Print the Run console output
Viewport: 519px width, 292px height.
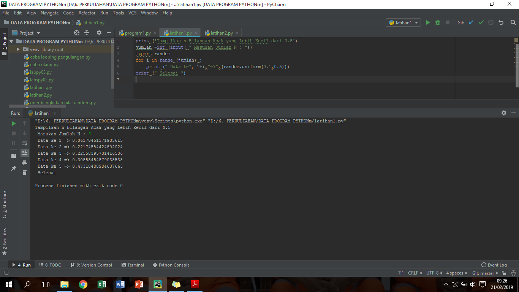tap(25, 163)
